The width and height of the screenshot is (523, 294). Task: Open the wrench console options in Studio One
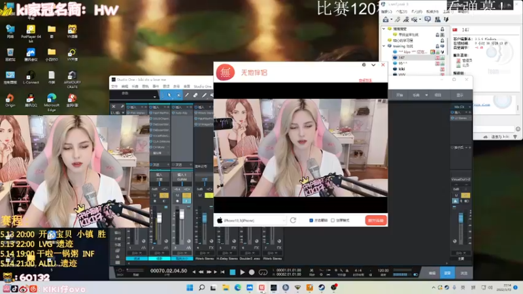tap(122, 106)
